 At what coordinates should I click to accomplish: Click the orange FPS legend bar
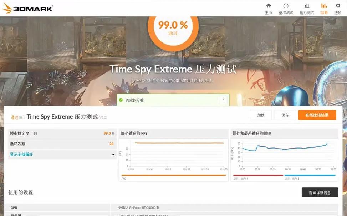[x=173, y=175]
